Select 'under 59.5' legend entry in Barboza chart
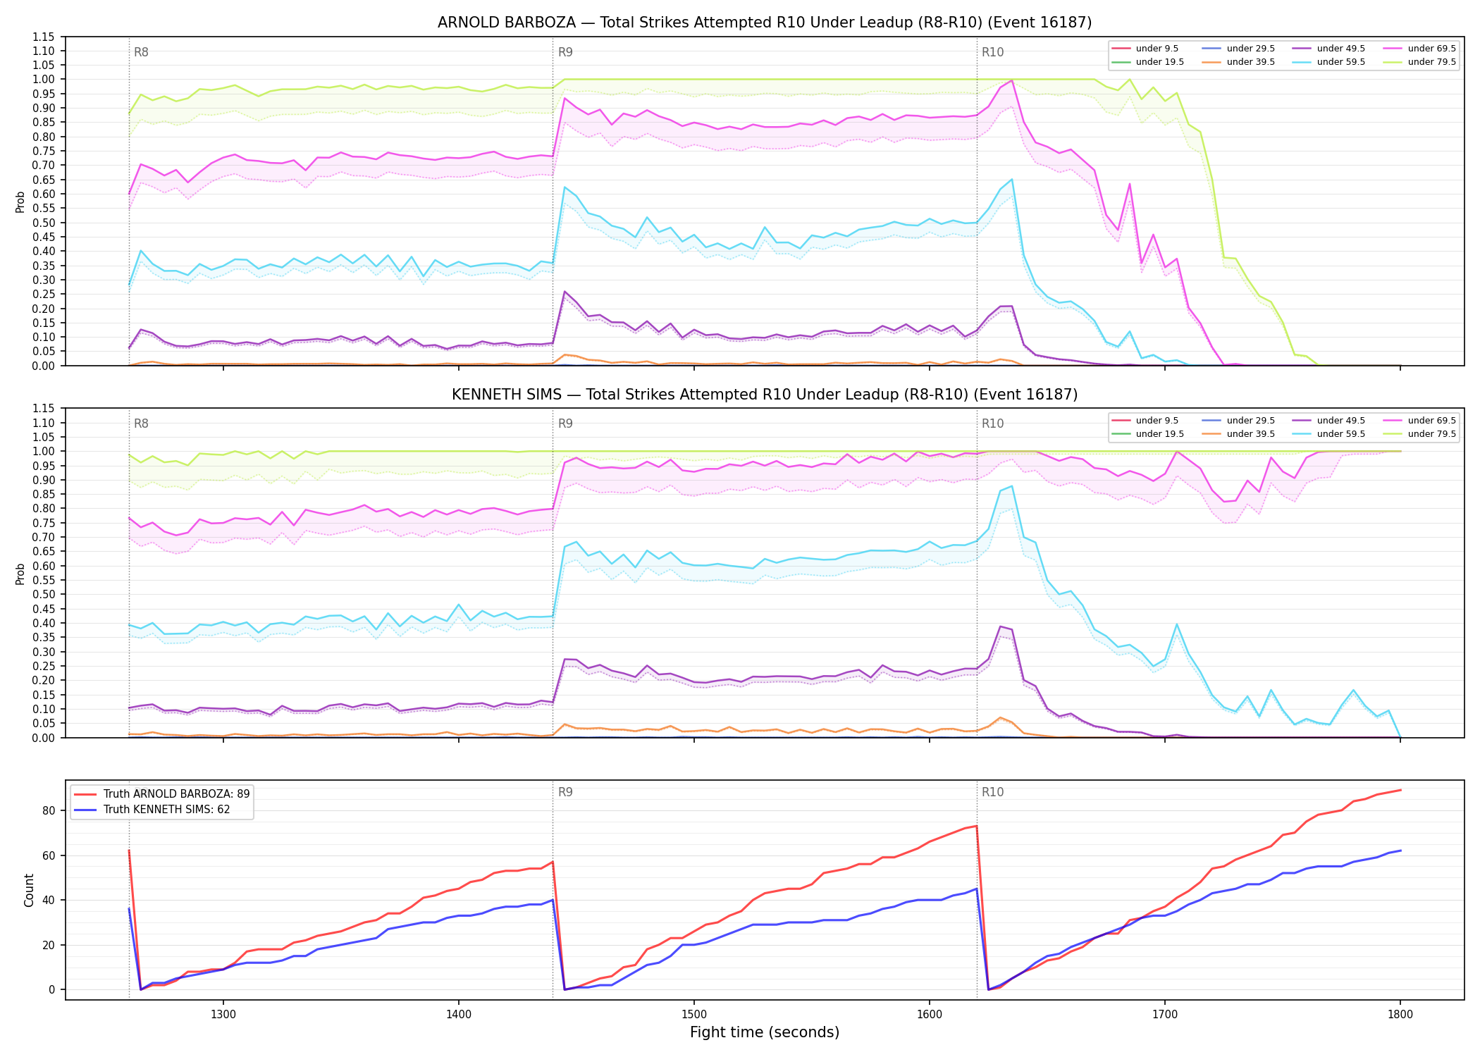This screenshot has width=1480, height=1057. 1328,62
